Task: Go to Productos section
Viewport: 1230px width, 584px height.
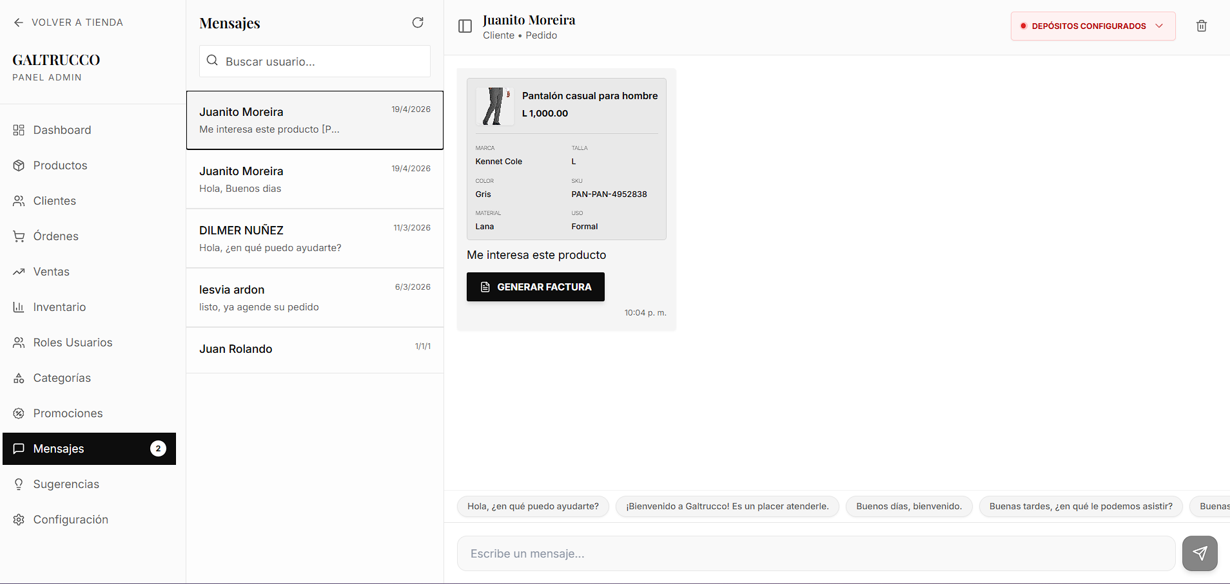Action: (60, 165)
